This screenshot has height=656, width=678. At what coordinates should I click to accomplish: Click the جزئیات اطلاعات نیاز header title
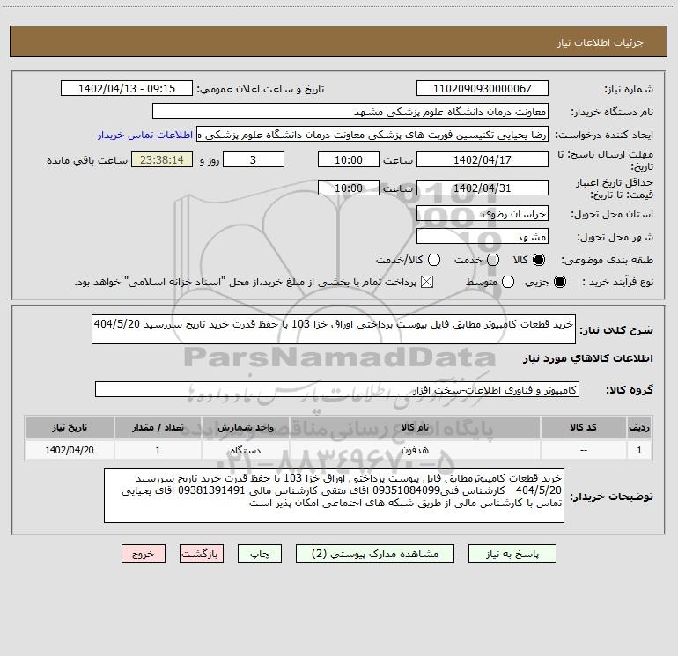(601, 42)
